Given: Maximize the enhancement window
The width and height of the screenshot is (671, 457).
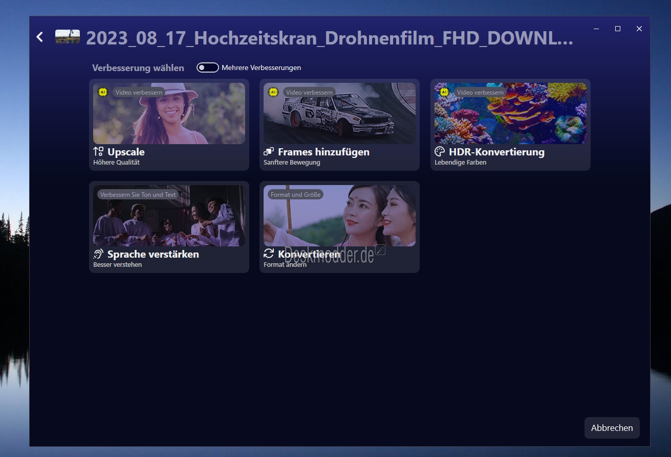Looking at the screenshot, I should click(x=618, y=29).
